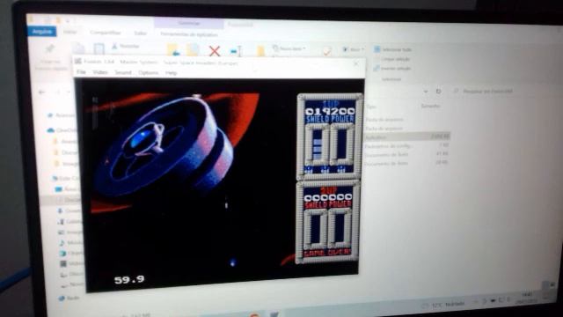Sort files by the Tamanho column header
The width and height of the screenshot is (563, 317).
click(x=430, y=106)
